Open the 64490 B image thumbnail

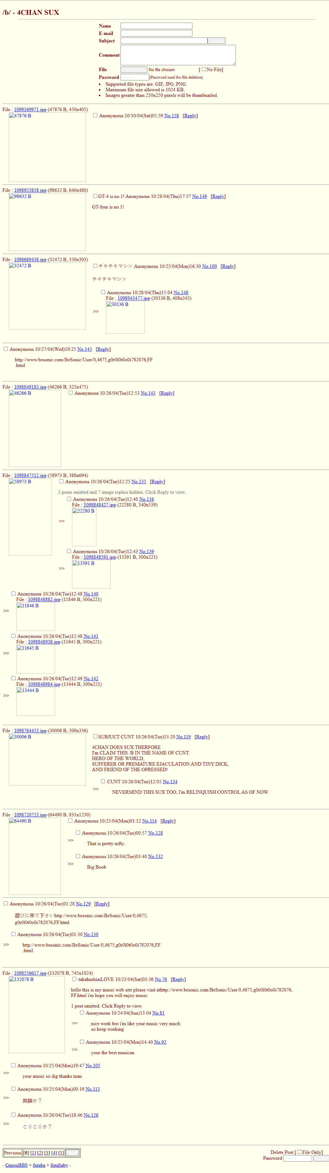click(x=35, y=856)
